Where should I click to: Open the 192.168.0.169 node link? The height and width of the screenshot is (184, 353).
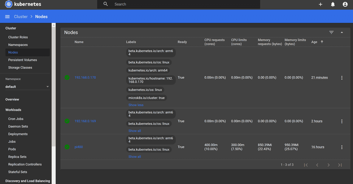pyautogui.click(x=85, y=121)
